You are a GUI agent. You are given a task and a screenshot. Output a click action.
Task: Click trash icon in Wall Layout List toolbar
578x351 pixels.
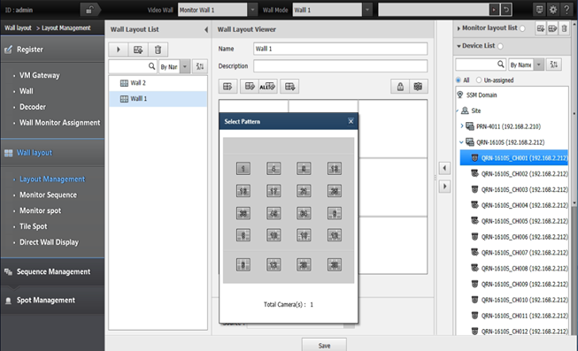(x=158, y=50)
